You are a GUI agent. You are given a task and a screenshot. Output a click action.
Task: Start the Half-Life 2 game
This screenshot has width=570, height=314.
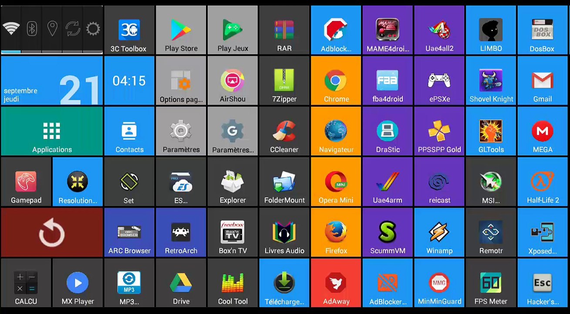click(x=543, y=182)
